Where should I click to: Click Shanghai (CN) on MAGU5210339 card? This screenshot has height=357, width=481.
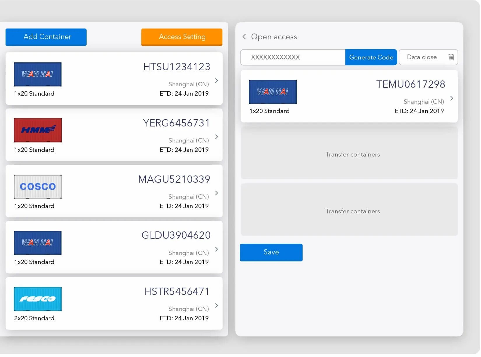(x=189, y=197)
